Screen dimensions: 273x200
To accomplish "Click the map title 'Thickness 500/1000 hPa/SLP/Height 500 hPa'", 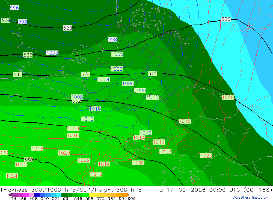I will 71,190.
